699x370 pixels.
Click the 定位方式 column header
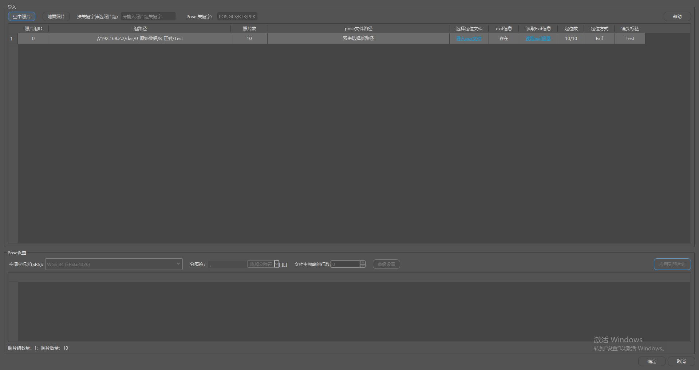[x=599, y=28]
